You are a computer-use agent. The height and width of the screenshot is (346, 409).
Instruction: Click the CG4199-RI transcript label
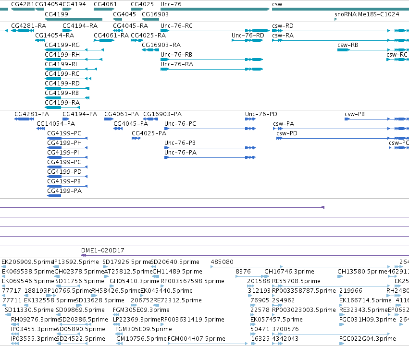[61, 64]
